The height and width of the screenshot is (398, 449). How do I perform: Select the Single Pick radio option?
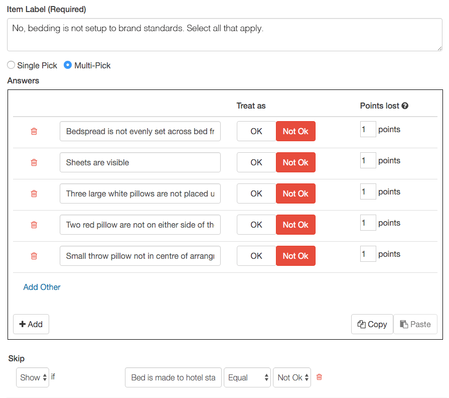coord(12,65)
